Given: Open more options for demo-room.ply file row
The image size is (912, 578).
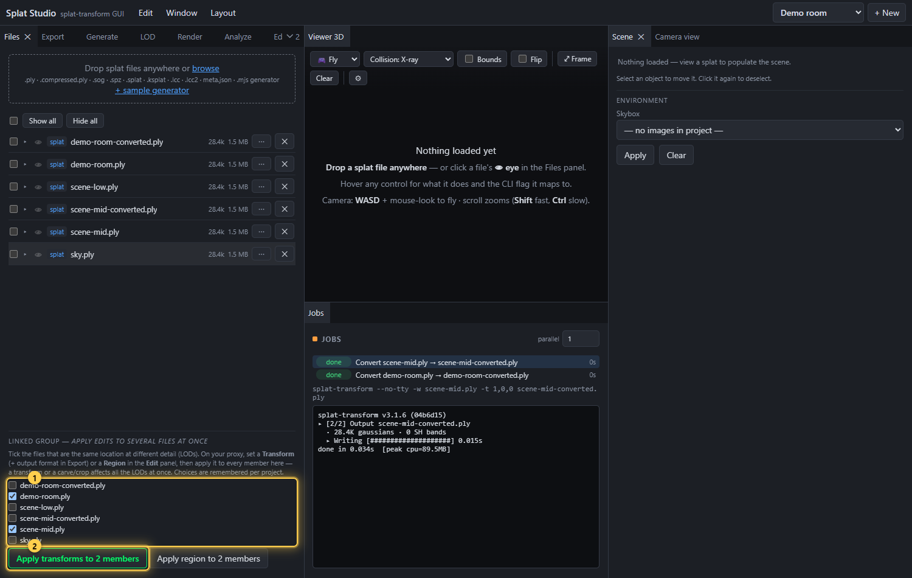Looking at the screenshot, I should click(x=261, y=164).
